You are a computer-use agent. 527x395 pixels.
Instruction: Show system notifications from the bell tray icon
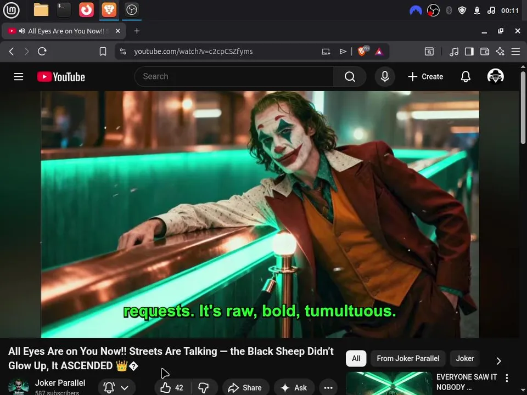(x=477, y=11)
